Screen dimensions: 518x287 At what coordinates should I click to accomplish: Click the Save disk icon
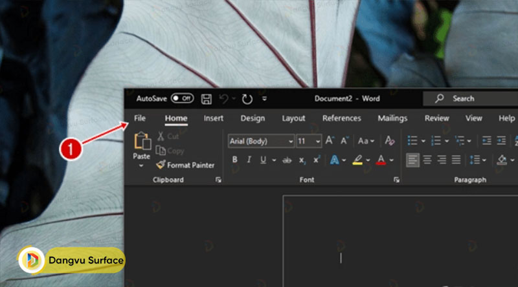(207, 99)
